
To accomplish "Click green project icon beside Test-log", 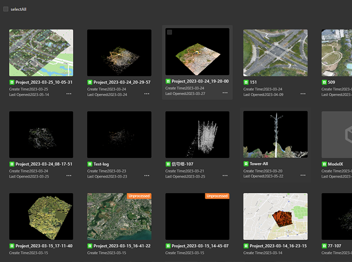I will click(90, 164).
